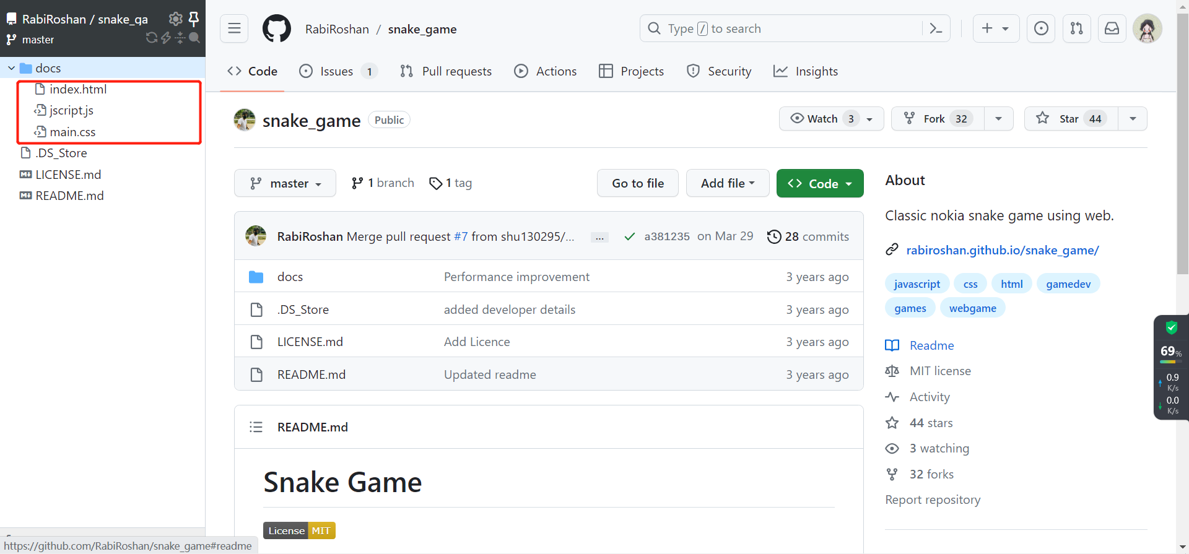Open Octotree sidebar settings gear
The width and height of the screenshot is (1189, 554).
[175, 19]
